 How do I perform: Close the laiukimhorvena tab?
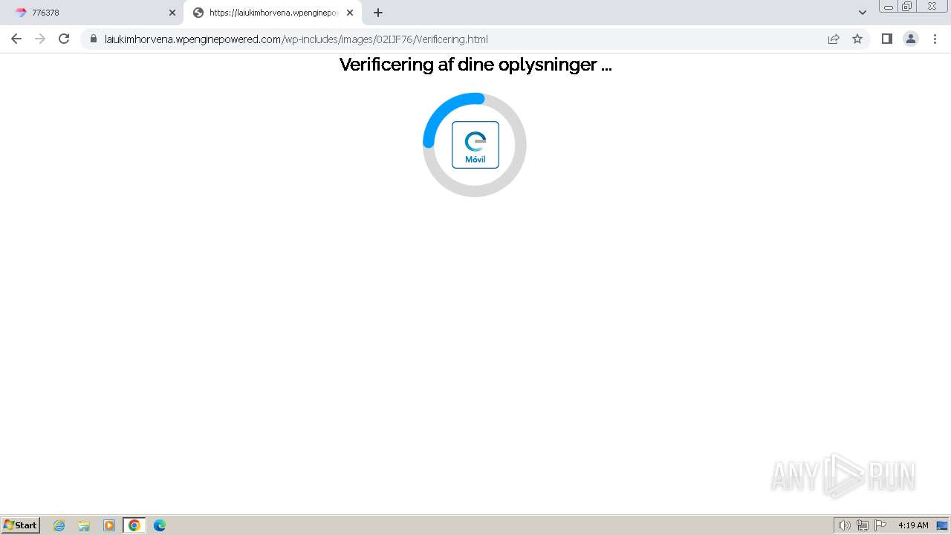click(x=350, y=13)
